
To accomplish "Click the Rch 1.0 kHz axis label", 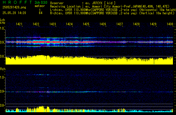I will [2, 77].
